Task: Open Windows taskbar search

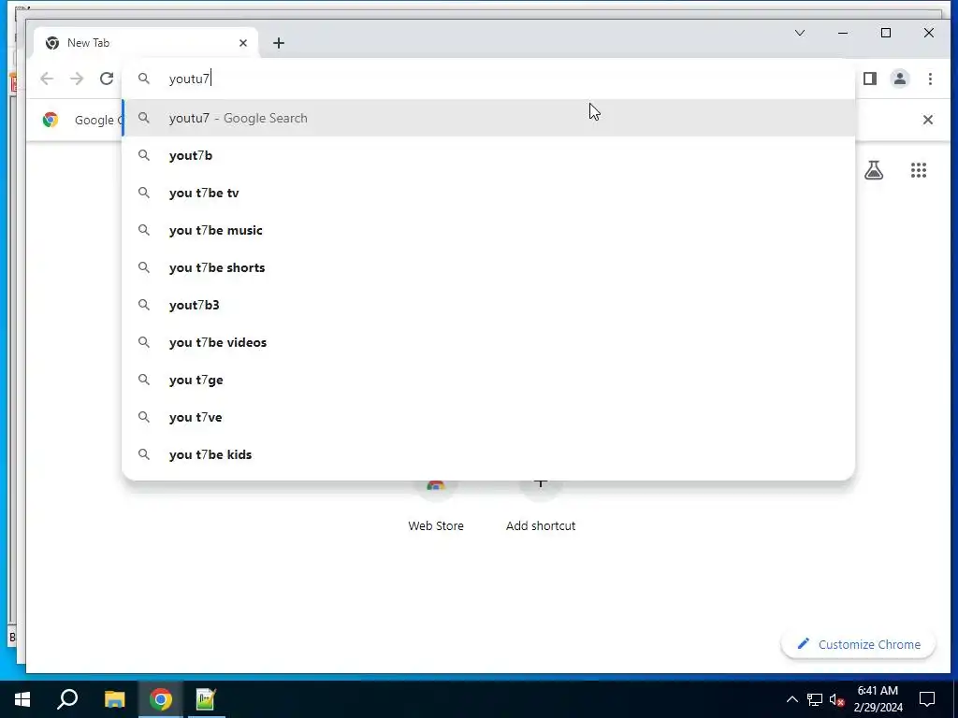Action: (x=67, y=699)
